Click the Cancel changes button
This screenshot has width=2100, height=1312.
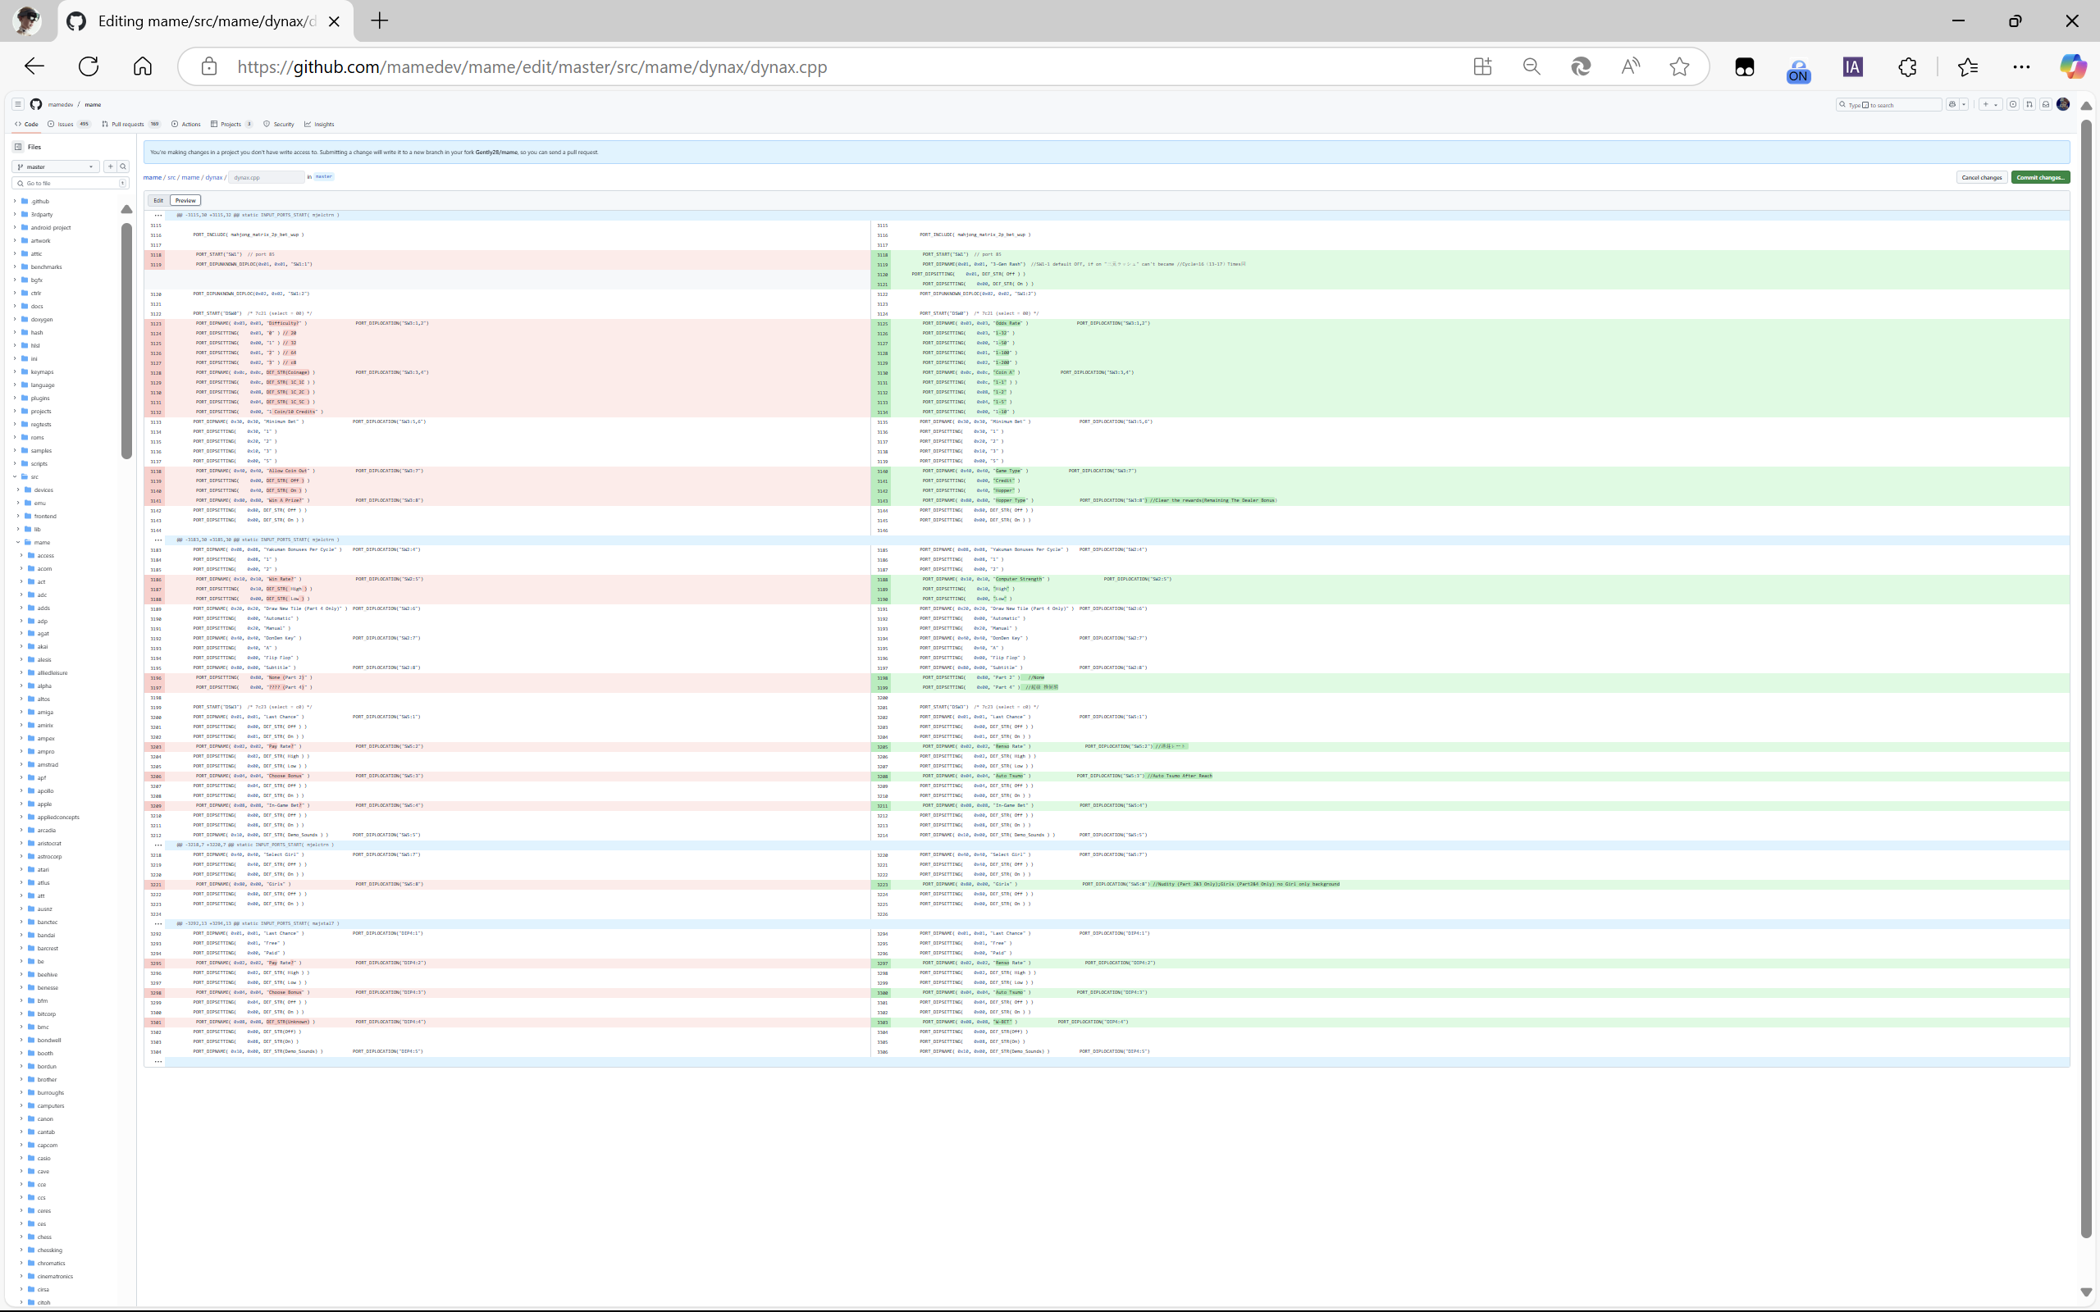tap(1982, 177)
